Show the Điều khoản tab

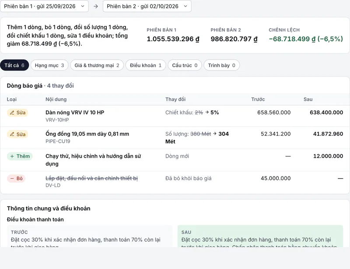click(x=146, y=65)
